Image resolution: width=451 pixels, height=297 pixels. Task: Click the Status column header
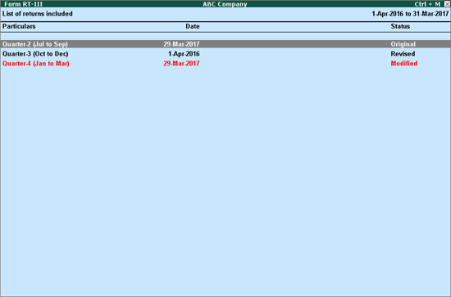400,26
